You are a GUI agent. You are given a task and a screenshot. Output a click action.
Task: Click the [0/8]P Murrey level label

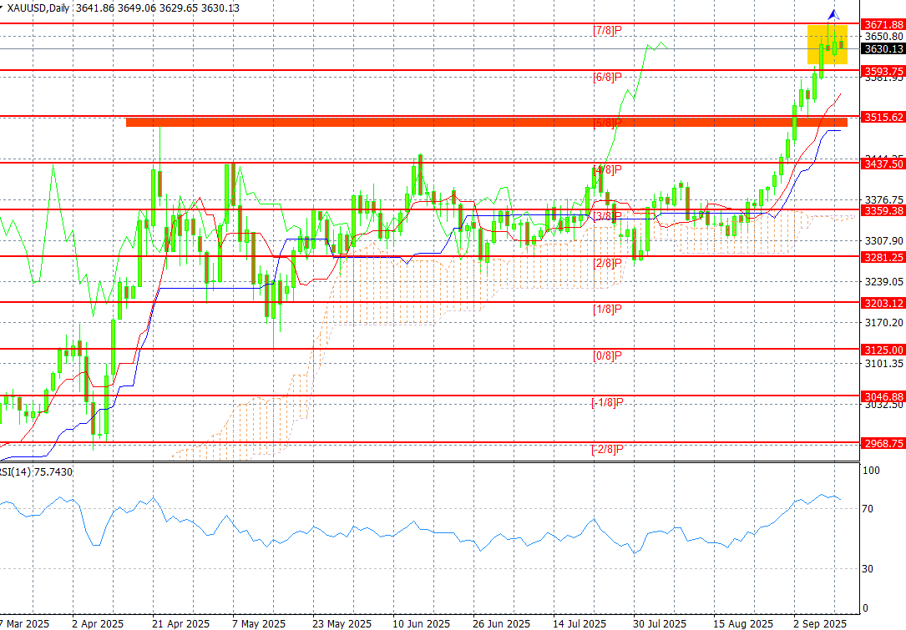coord(607,356)
